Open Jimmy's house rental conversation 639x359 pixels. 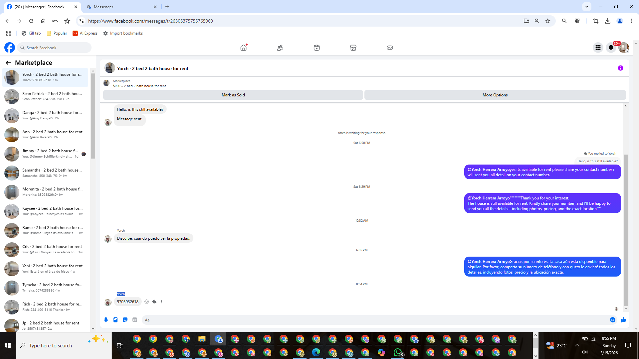tap(45, 154)
